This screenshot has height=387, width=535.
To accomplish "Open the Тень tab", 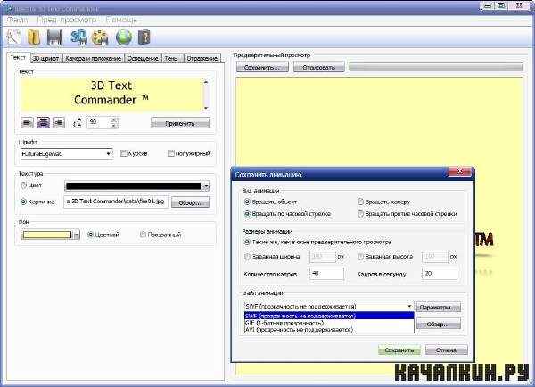I will (171, 58).
